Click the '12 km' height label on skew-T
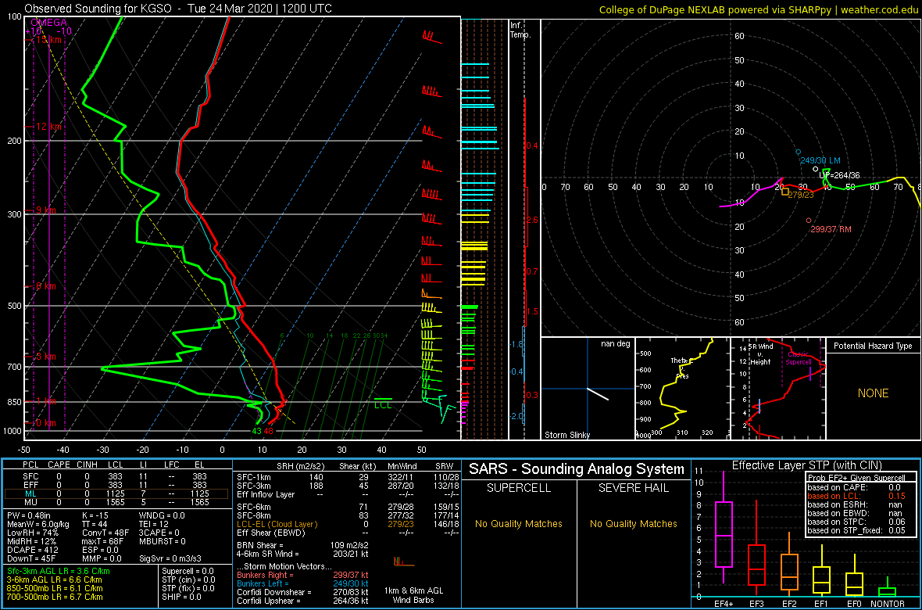 coord(48,127)
